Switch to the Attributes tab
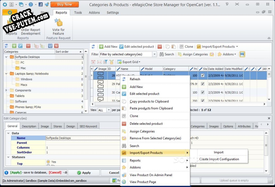 click(244, 126)
